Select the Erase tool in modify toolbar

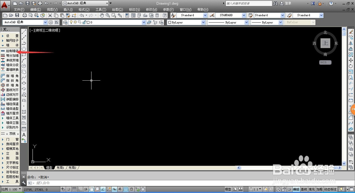[x=351, y=32]
